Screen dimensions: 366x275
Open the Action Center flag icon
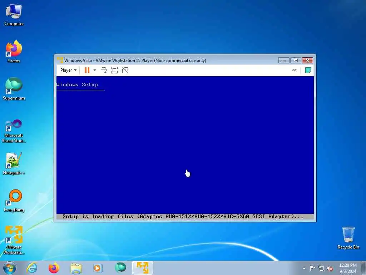[312, 268]
